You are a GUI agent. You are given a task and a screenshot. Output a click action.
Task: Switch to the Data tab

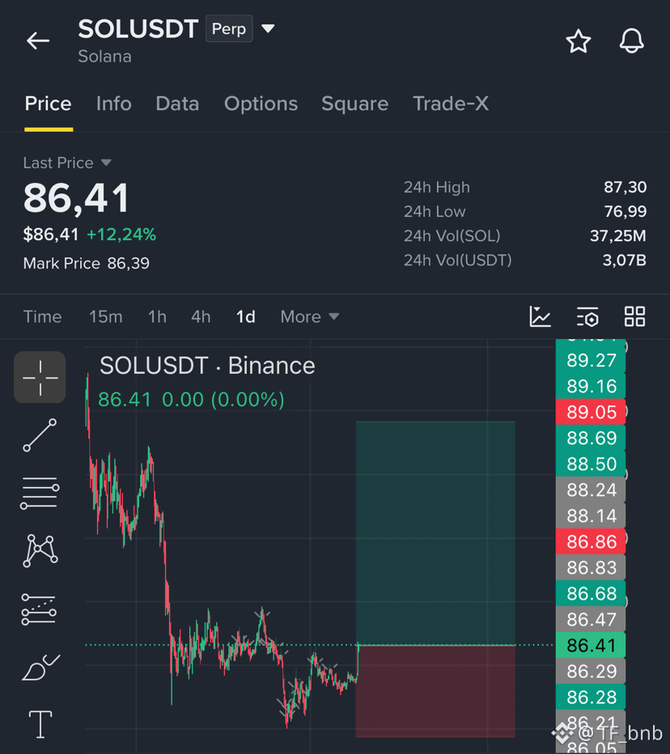(x=177, y=104)
